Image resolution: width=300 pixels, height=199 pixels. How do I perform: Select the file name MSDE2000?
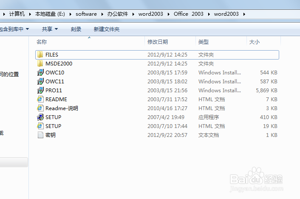59,64
